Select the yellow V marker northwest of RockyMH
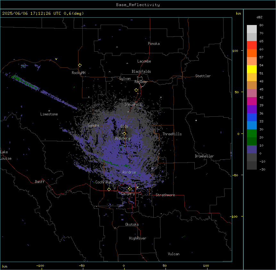 [x=56, y=59]
